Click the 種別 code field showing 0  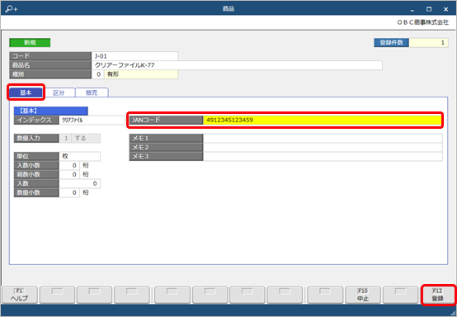[x=98, y=74]
